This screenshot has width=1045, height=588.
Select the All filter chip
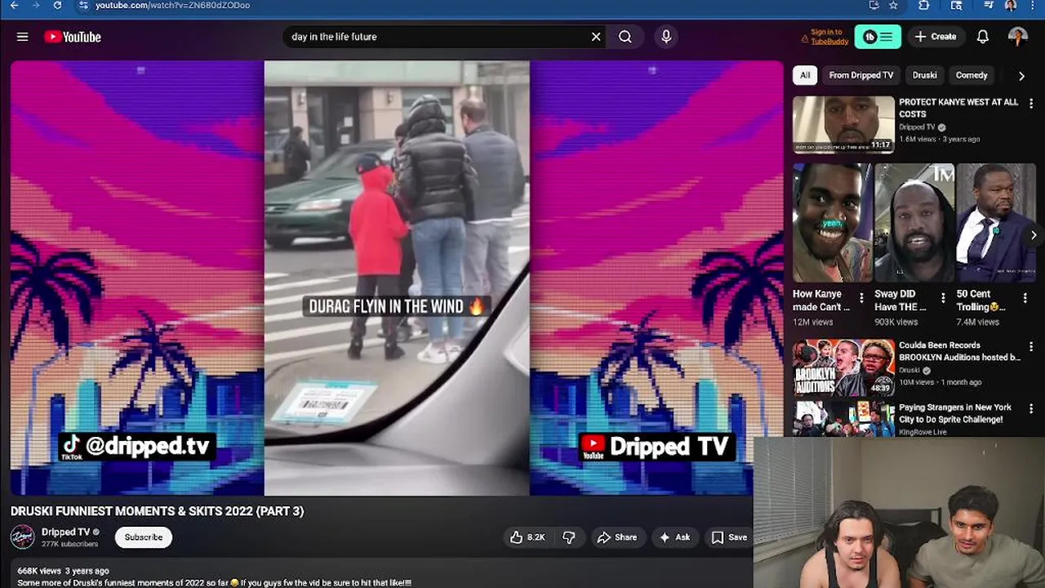click(x=805, y=75)
